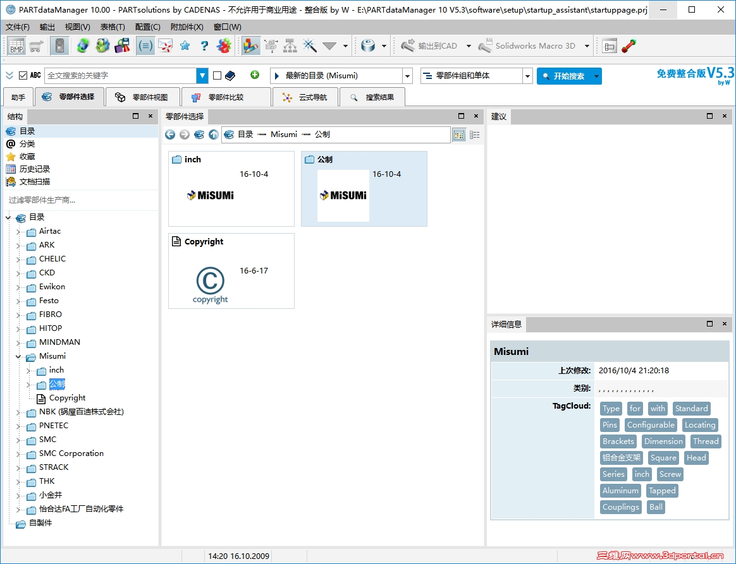Screen dimensions: 736x564
Task: Switch to the 零部件视图 tab
Action: pyautogui.click(x=142, y=97)
